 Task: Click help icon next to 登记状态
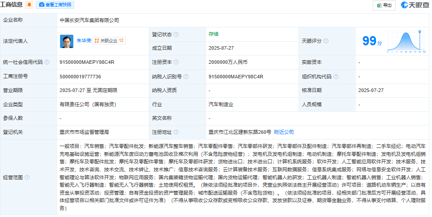[x=176, y=34]
